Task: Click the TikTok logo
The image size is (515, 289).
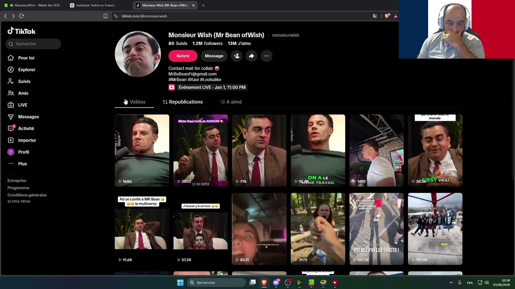Action: (21, 31)
